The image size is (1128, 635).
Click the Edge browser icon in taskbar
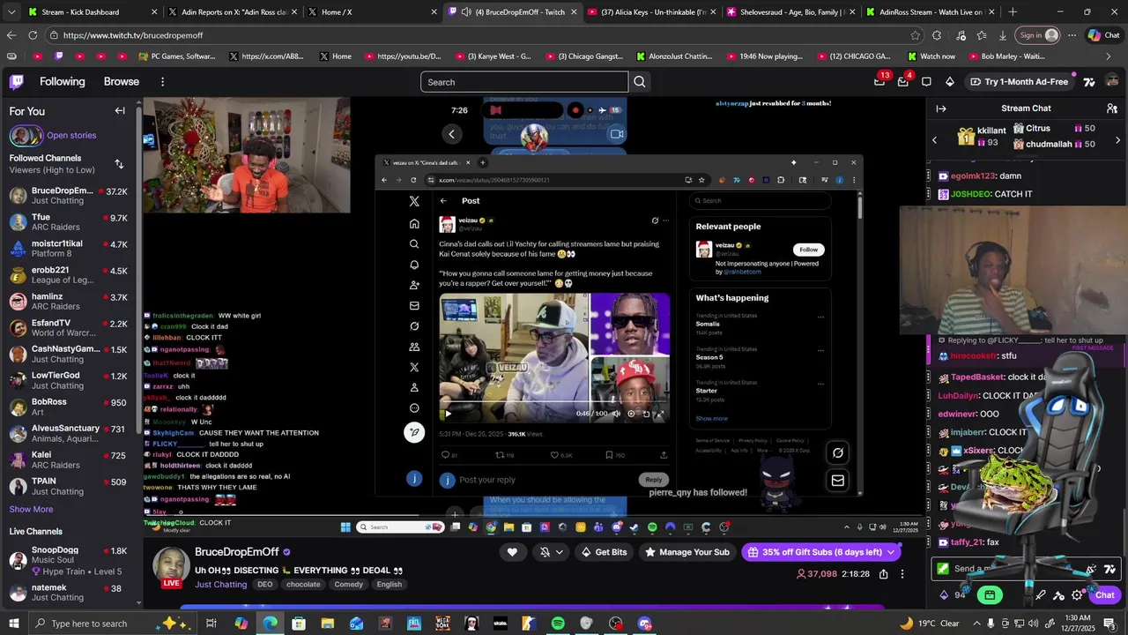(x=270, y=624)
